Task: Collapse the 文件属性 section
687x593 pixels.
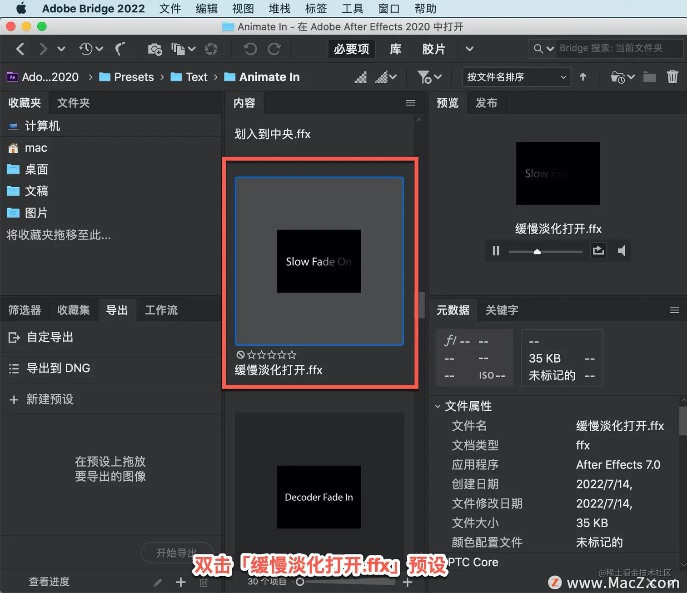Action: [438, 406]
